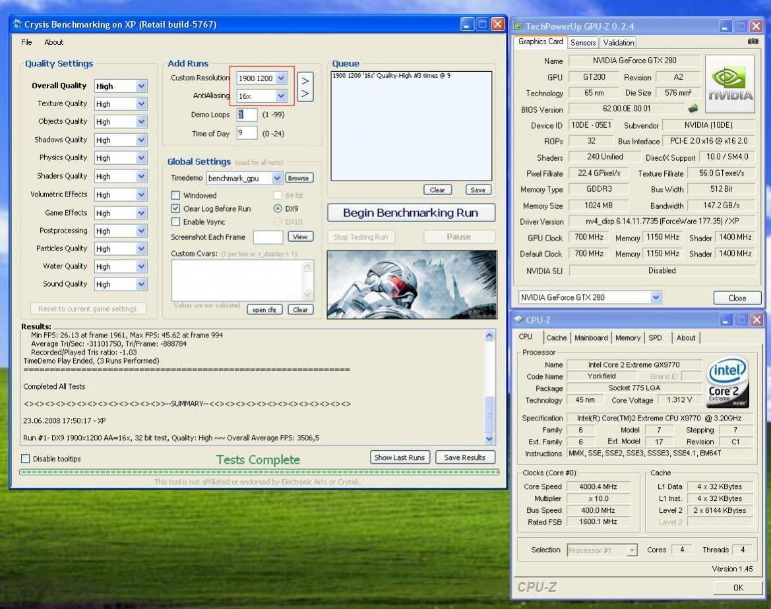Open the Shadows Quality dropdown
Screen dimensions: 771x609
pyautogui.click(x=141, y=140)
